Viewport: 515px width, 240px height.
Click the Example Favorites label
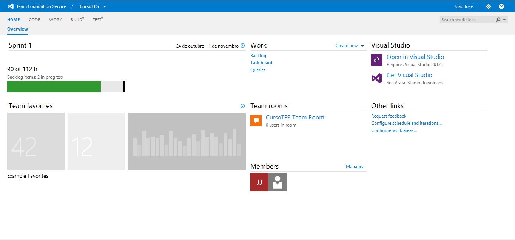[28, 176]
